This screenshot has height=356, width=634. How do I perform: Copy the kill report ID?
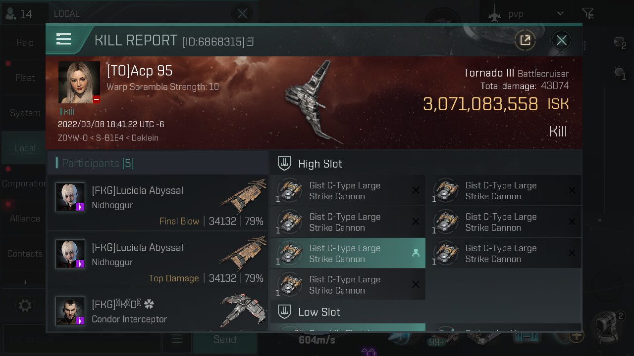250,42
